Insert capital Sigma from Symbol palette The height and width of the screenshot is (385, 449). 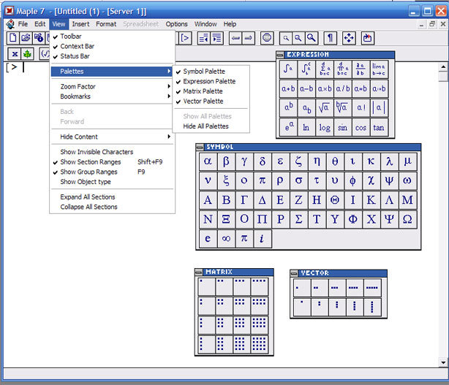click(x=298, y=219)
